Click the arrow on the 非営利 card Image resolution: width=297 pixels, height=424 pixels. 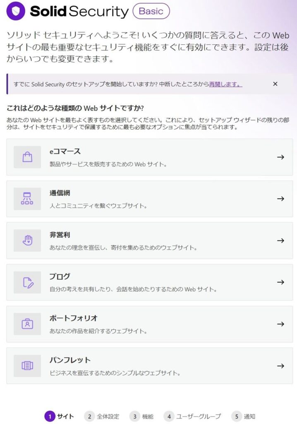[x=280, y=241]
